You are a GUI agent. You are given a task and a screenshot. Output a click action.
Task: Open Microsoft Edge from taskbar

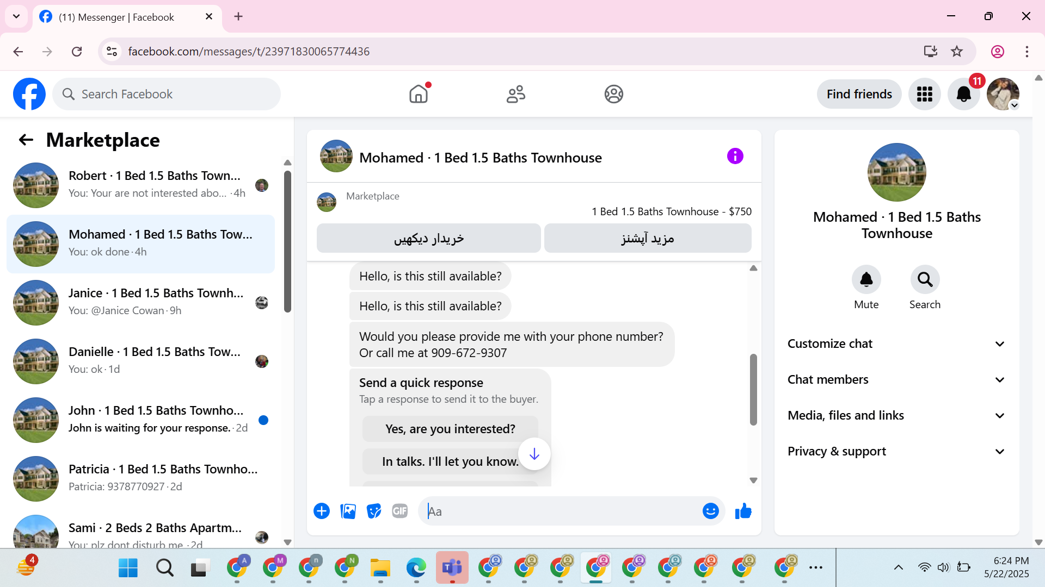[416, 567]
